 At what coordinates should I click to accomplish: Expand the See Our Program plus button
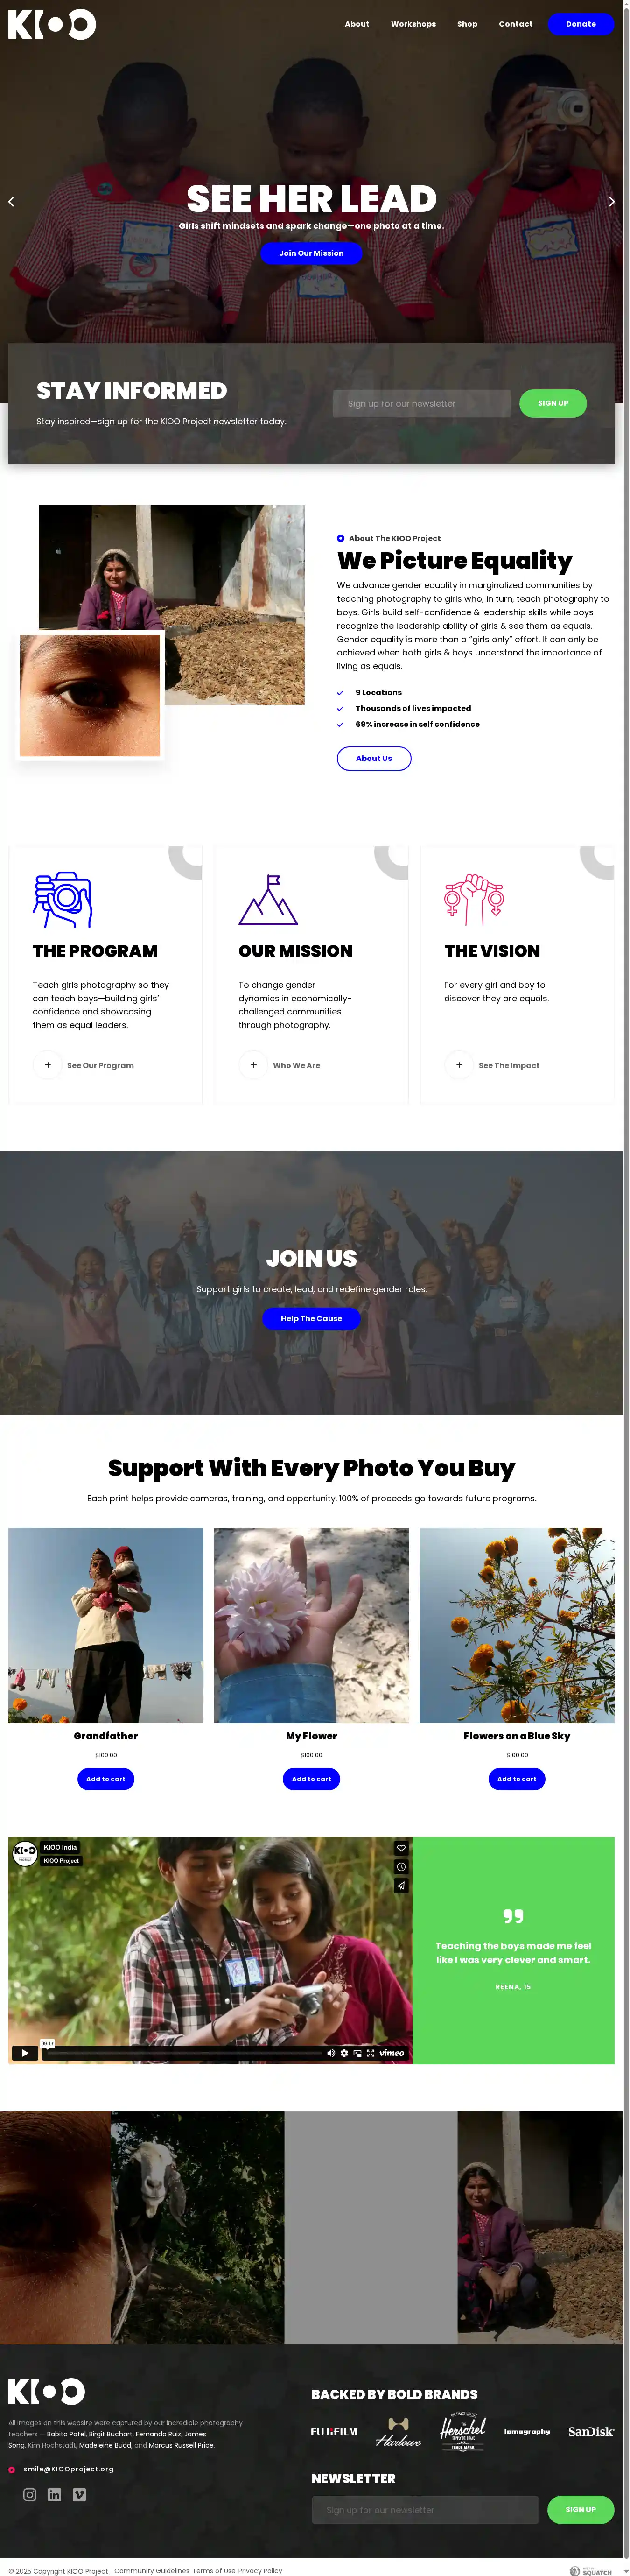pos(47,1065)
